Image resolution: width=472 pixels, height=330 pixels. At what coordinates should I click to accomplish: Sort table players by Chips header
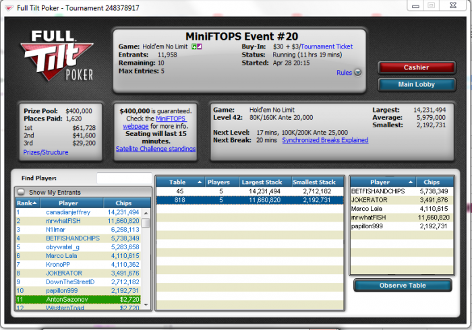pos(435,182)
